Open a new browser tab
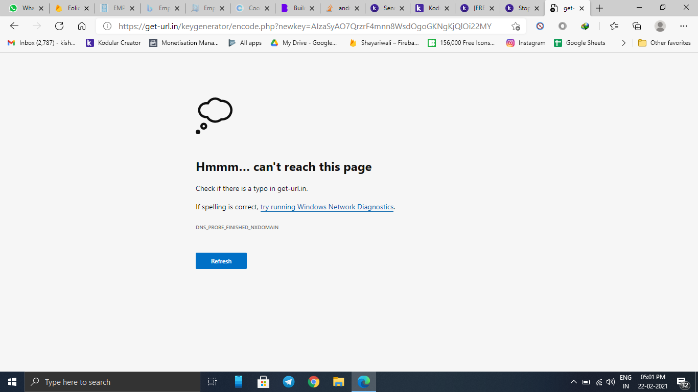698x392 pixels. [599, 8]
